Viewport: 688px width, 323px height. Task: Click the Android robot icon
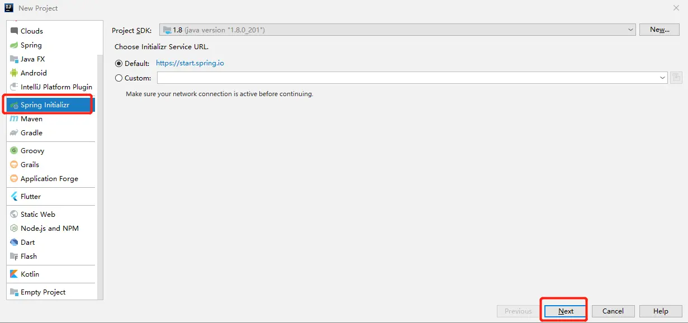pos(14,73)
